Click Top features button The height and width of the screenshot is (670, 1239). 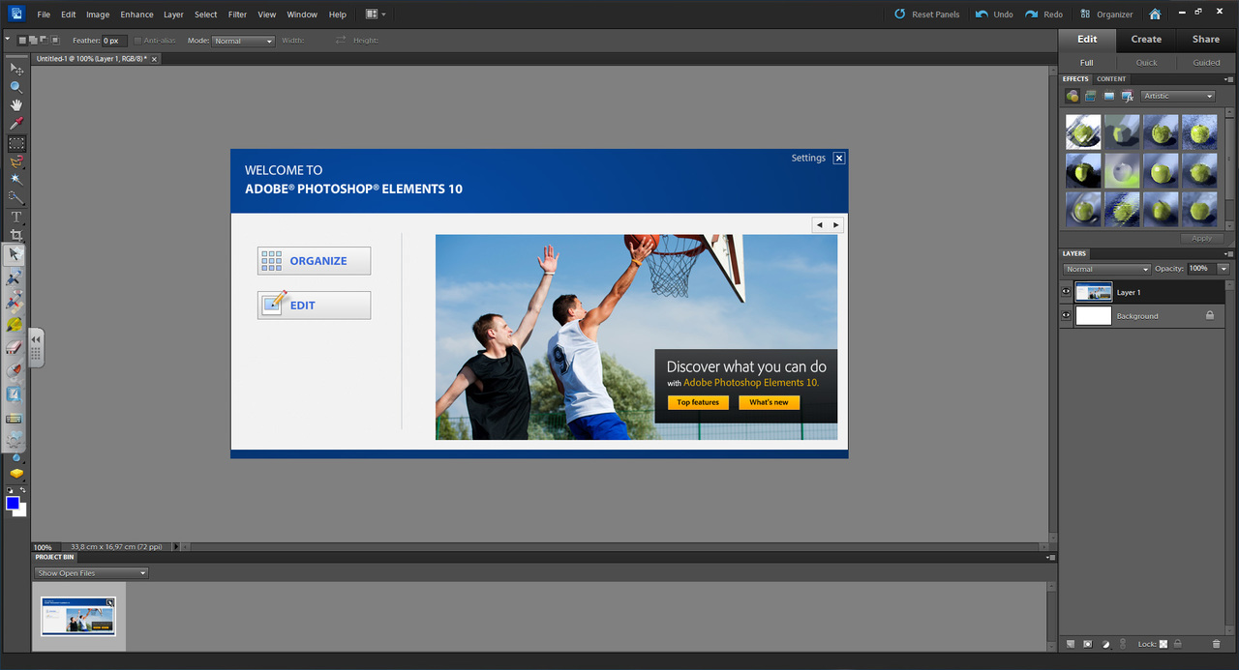tap(698, 402)
